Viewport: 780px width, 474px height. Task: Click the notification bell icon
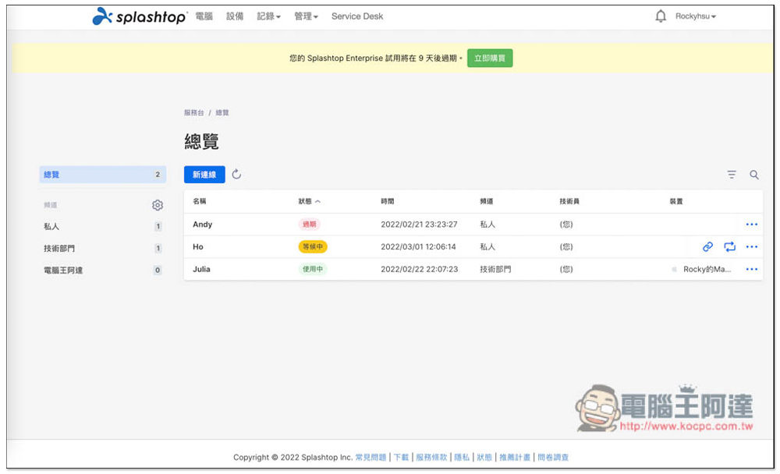tap(661, 16)
